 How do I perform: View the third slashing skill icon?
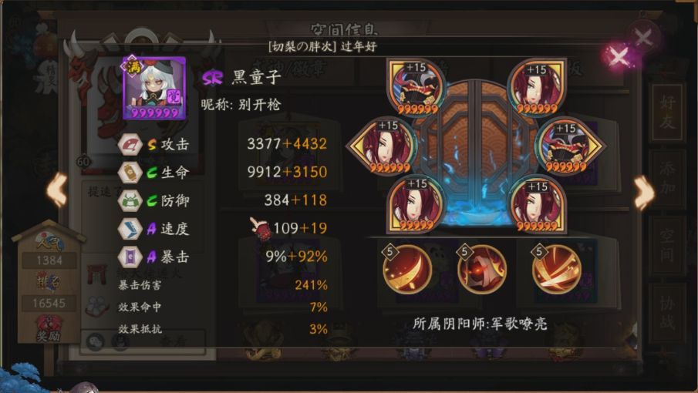(556, 268)
